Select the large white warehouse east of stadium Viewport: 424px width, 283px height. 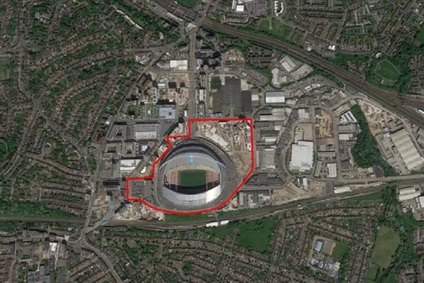(302, 156)
